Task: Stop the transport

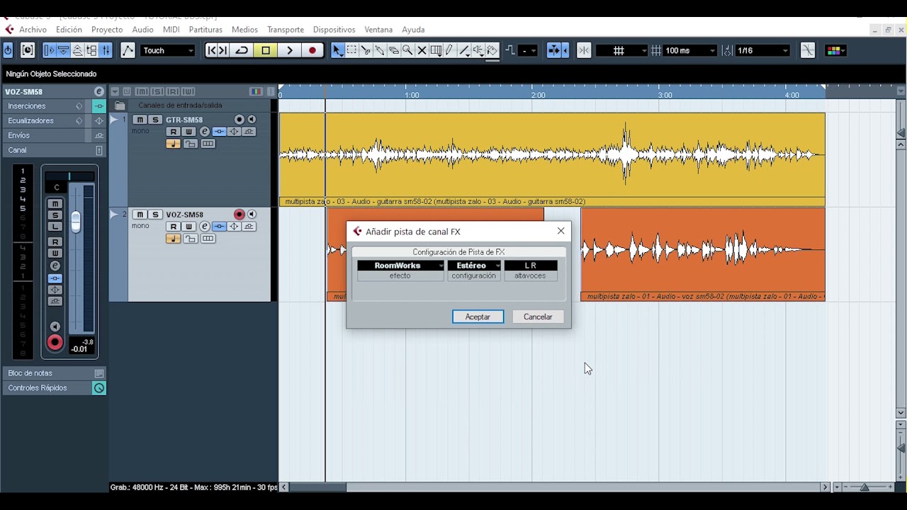Action: click(266, 50)
